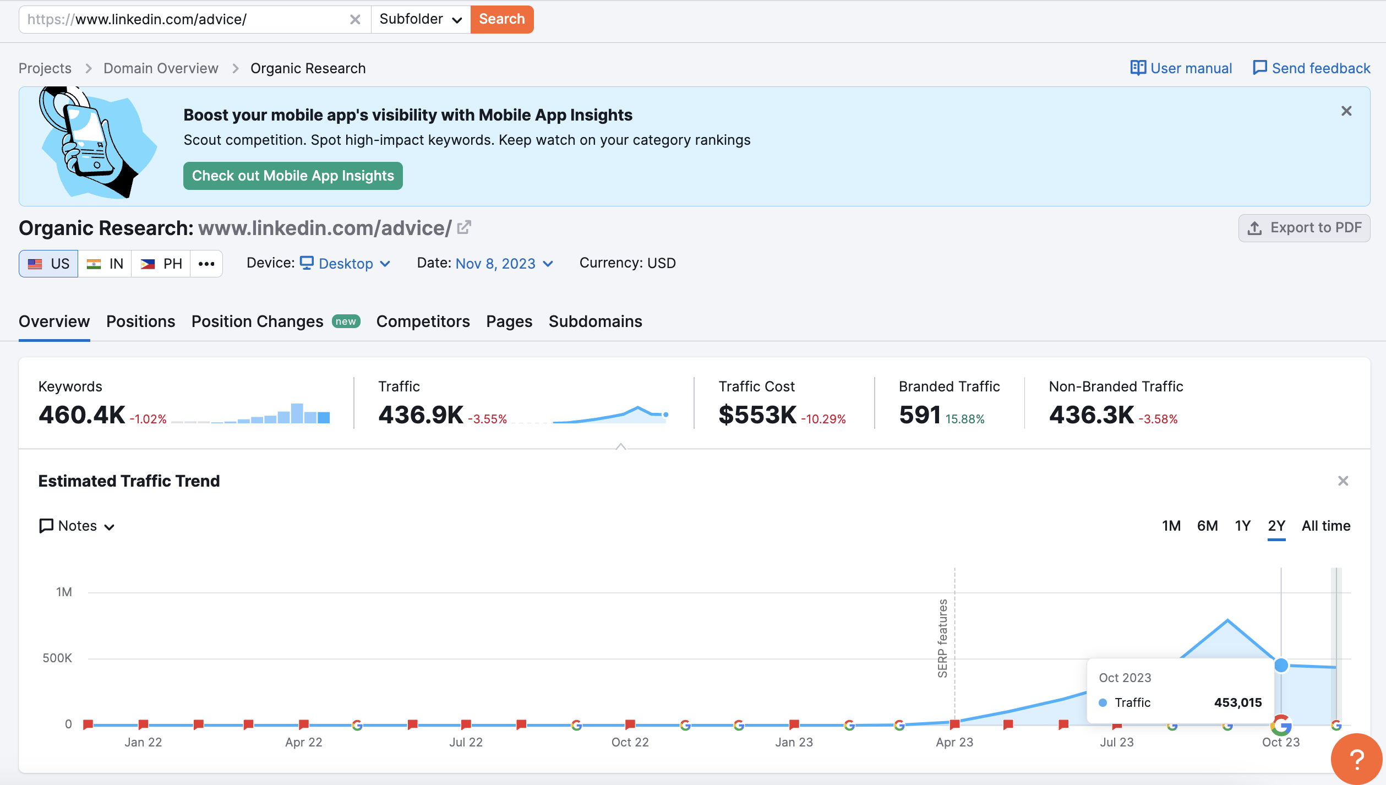Open the Competitors tab
The width and height of the screenshot is (1386, 785).
pos(423,321)
